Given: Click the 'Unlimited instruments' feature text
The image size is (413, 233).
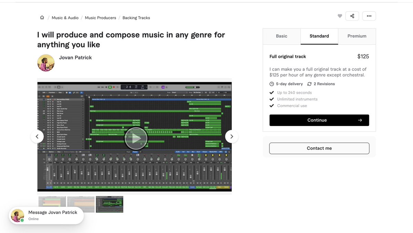Looking at the screenshot, I should (297, 99).
